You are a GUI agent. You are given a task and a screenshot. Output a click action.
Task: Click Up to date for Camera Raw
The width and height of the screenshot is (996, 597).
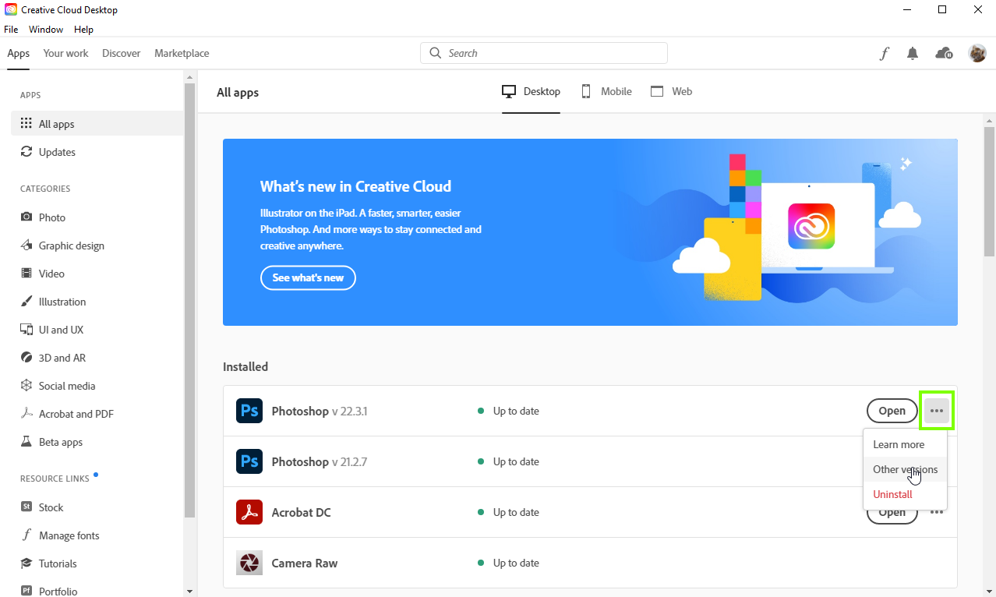508,563
